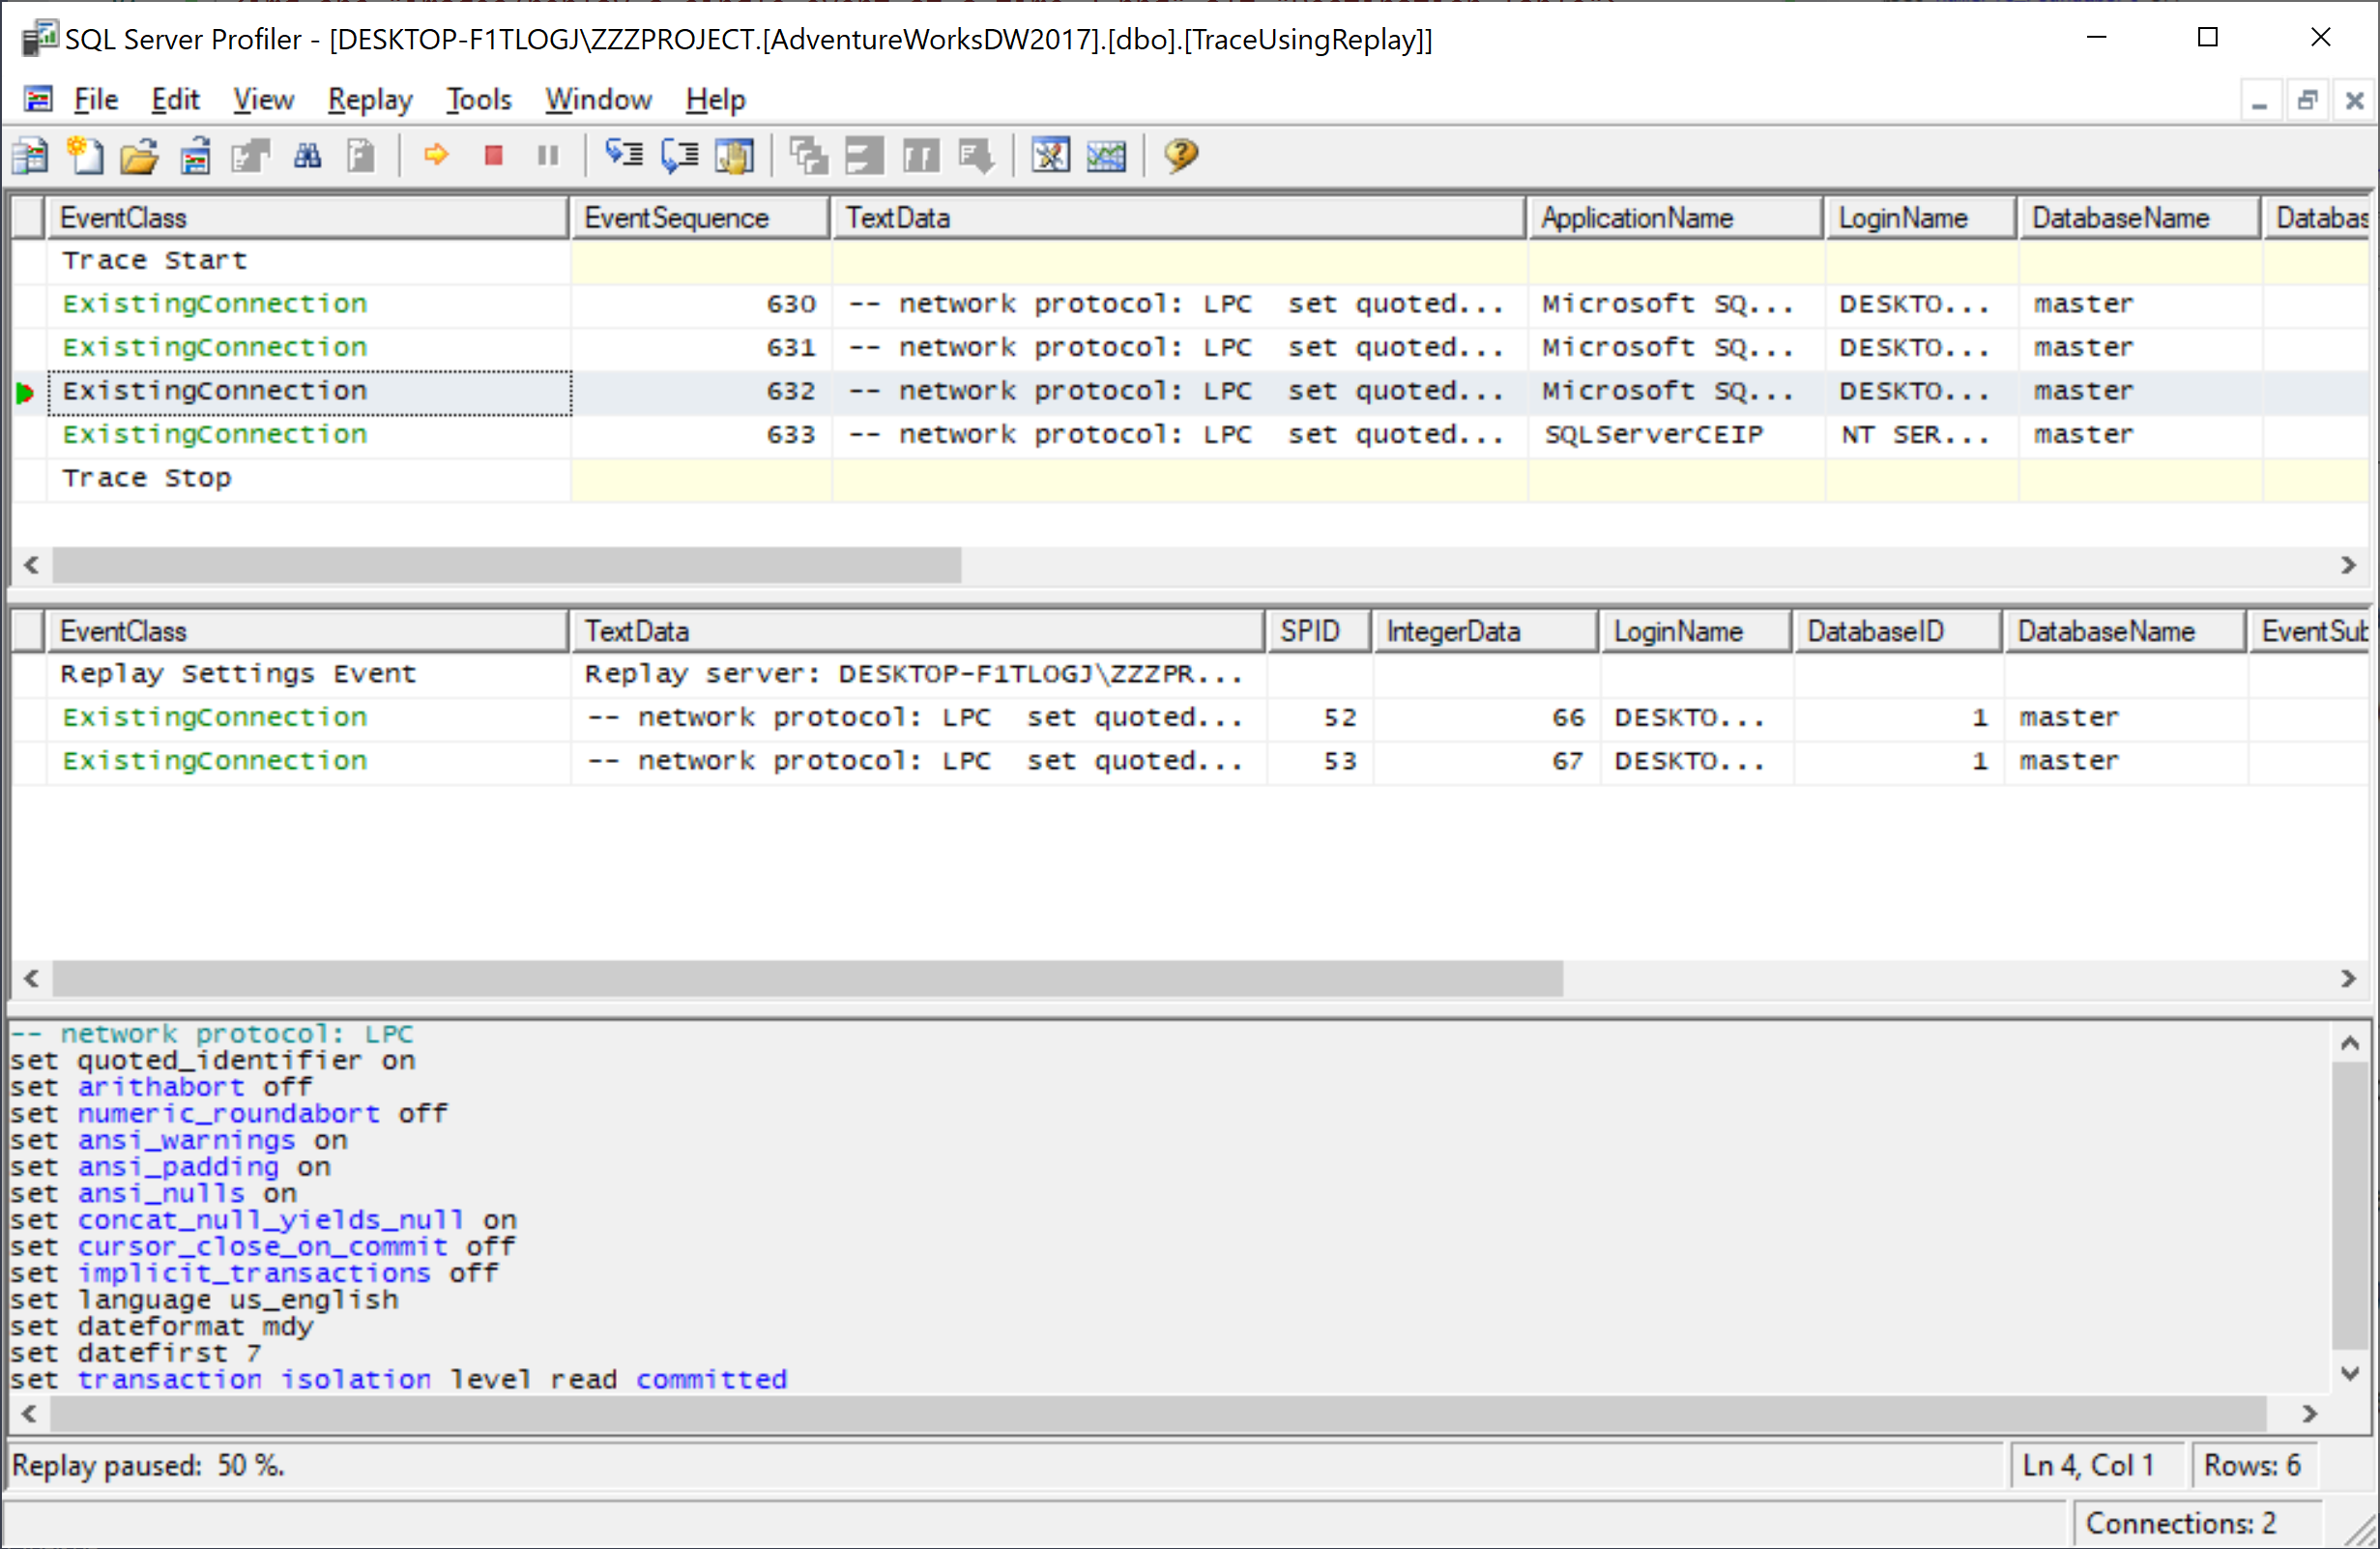Click the binoculars Find icon
Image resolution: width=2380 pixels, height=1549 pixels.
(x=307, y=155)
